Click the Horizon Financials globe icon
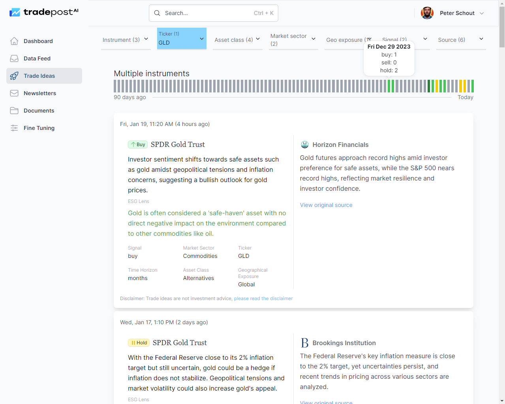Viewport: 505px width, 404px height. (304, 145)
